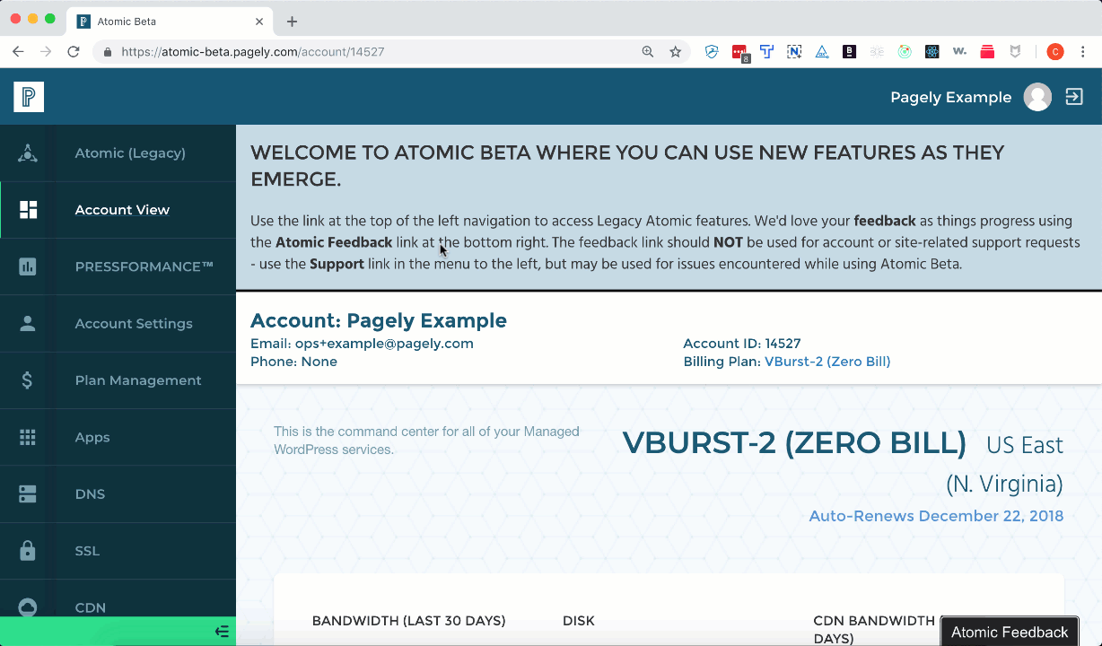Click the blue shield extension icon
The image size is (1102, 646).
click(x=712, y=52)
